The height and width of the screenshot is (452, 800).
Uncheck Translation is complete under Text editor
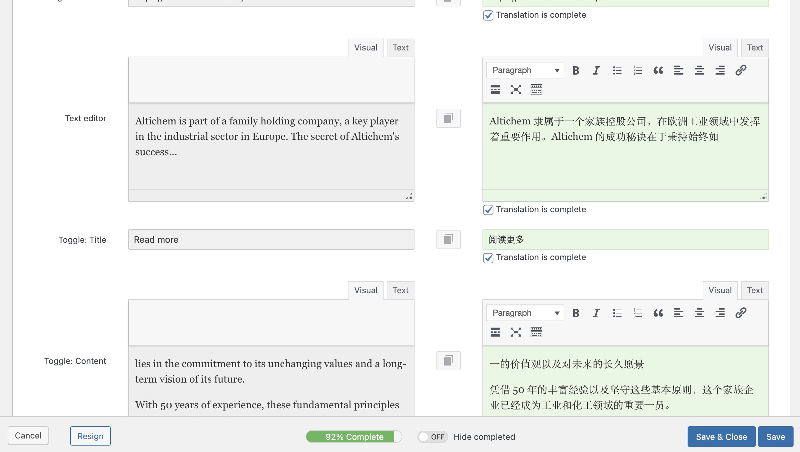(488, 210)
